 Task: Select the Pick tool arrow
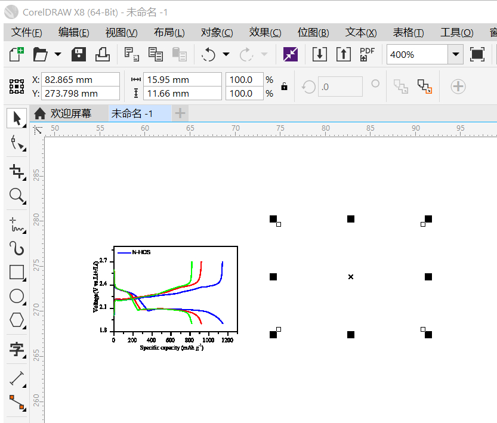[x=17, y=118]
